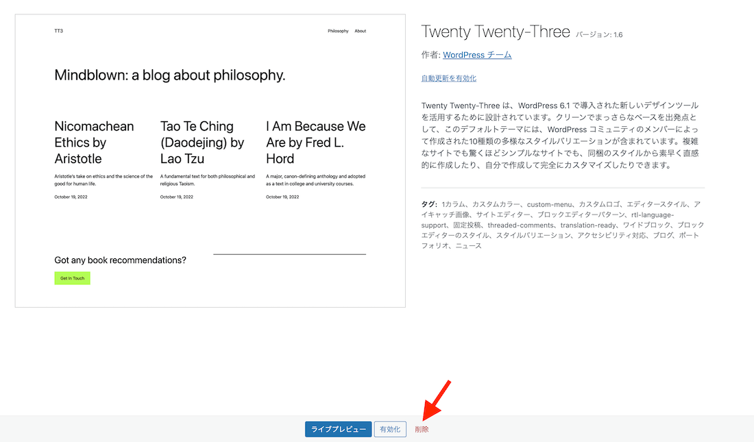Click the theme description paragraph
Screen dimensions: 754x442
560,135
